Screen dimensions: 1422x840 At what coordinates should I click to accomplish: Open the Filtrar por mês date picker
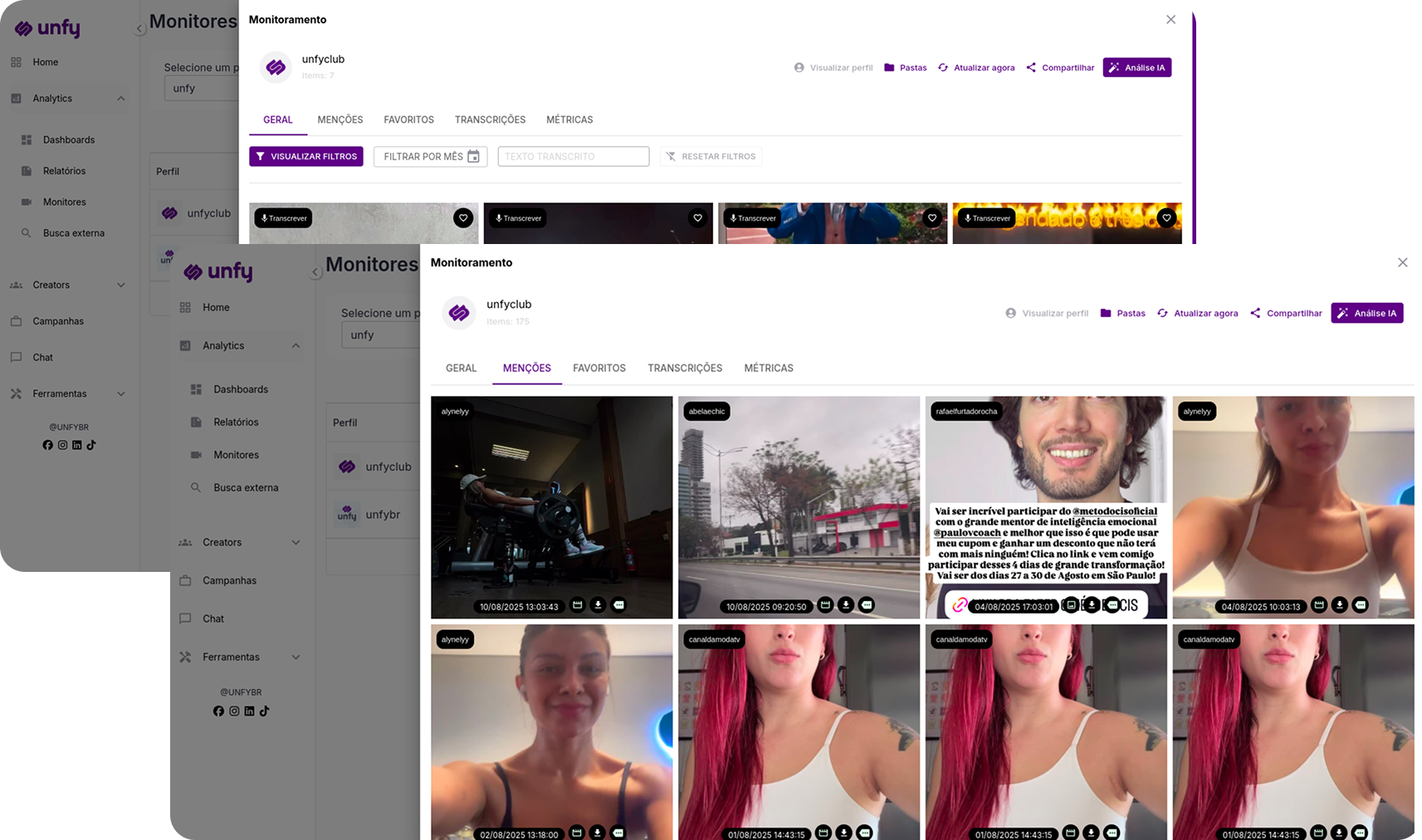tap(430, 157)
